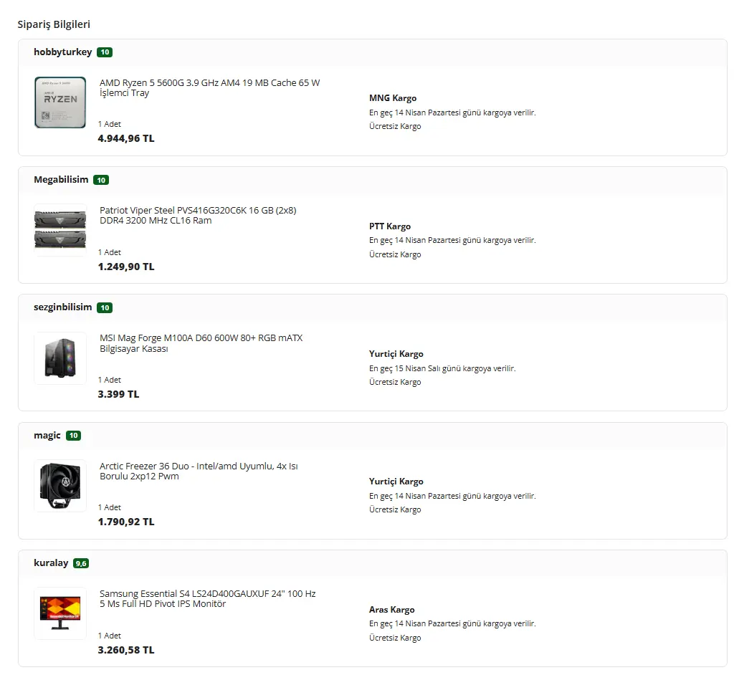Click Yurtiçi Kargo for the Arctic cooler
Viewport: 739px width, 675px height.
tap(396, 482)
